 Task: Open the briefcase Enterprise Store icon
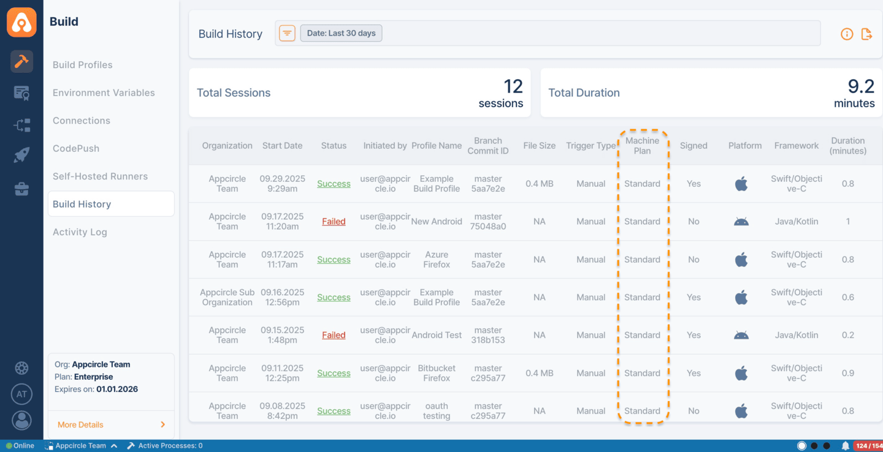[x=21, y=189]
